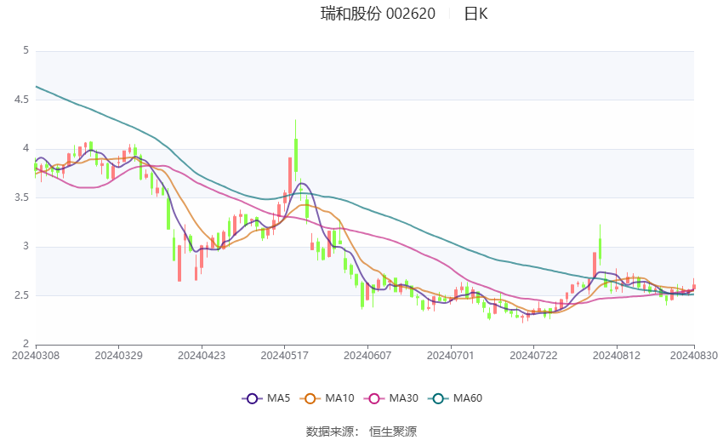Click the x-axis date 20240722
This screenshot has width=723, height=440.
click(533, 356)
